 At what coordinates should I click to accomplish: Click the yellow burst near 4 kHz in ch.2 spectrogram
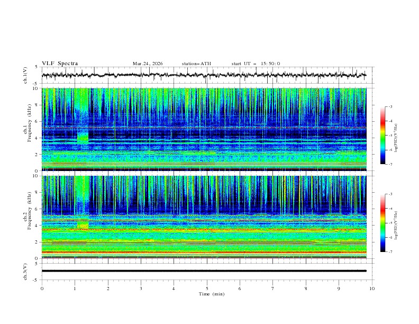pyautogui.click(x=83, y=225)
